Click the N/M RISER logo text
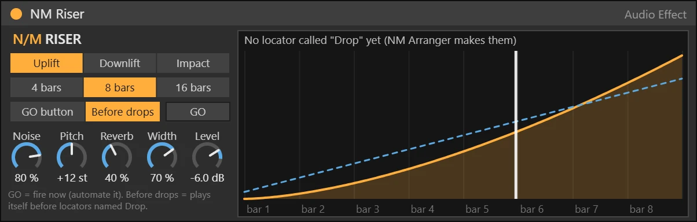697x222 pixels. 47,40
